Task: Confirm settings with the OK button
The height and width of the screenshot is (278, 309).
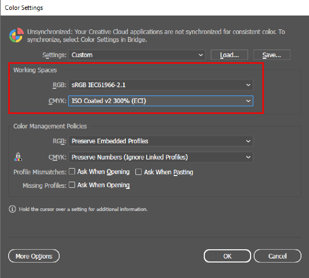Action: (227, 256)
